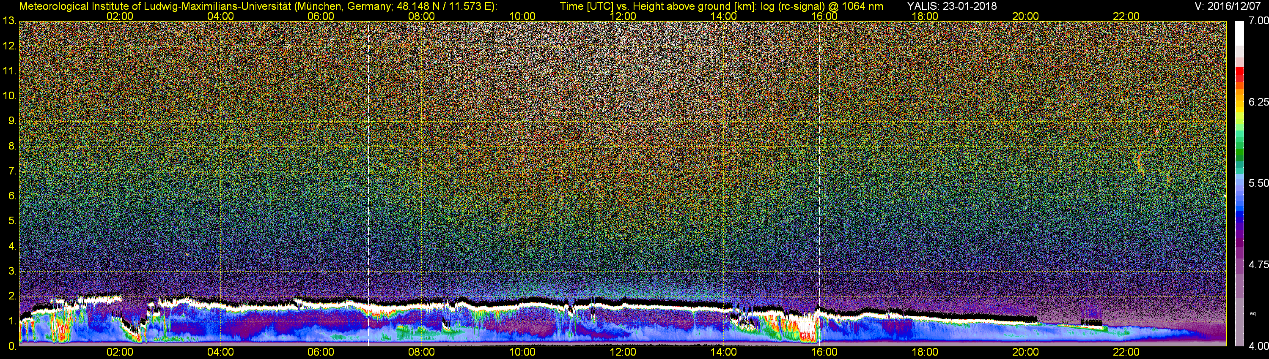Click the 02:00 label on bottom time axis
Viewport: 1269px width, 359px height.
120,353
